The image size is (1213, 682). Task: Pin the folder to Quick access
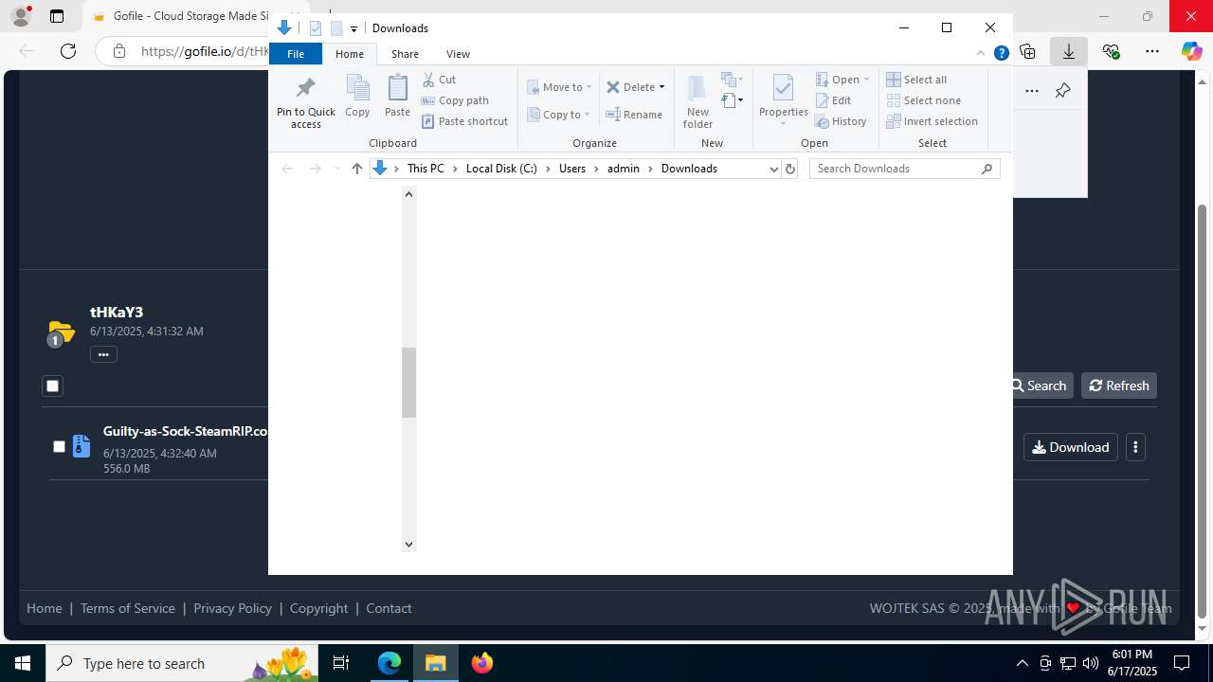305,101
